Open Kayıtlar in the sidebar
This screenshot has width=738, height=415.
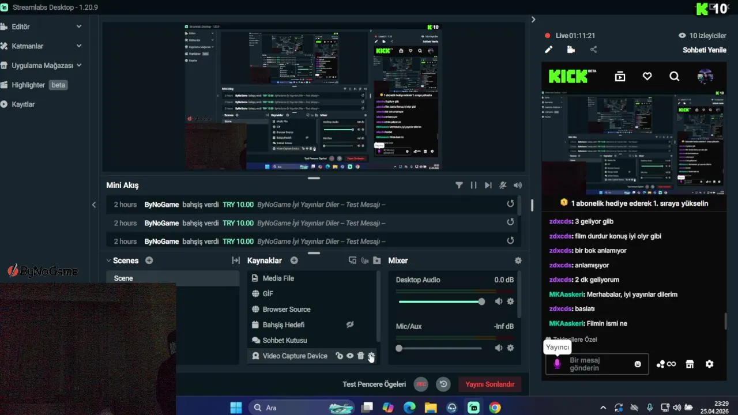(x=23, y=104)
